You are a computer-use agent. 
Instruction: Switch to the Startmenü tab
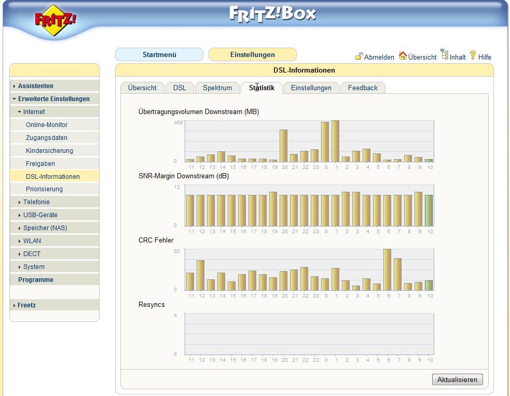pyautogui.click(x=159, y=54)
